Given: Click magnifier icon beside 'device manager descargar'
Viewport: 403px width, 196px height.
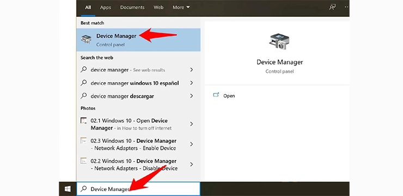Looking at the screenshot, I should (83, 96).
